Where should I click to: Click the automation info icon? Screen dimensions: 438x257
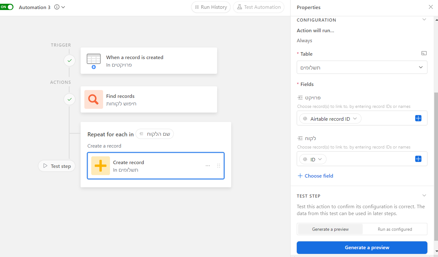click(57, 7)
